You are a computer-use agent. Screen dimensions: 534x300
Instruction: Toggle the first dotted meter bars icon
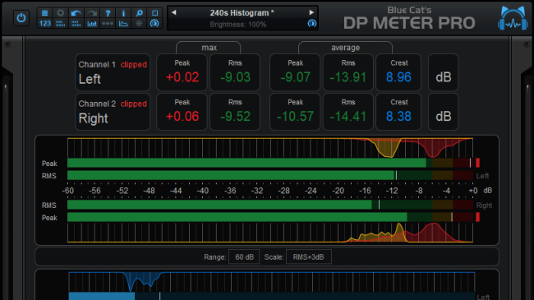coord(60,24)
